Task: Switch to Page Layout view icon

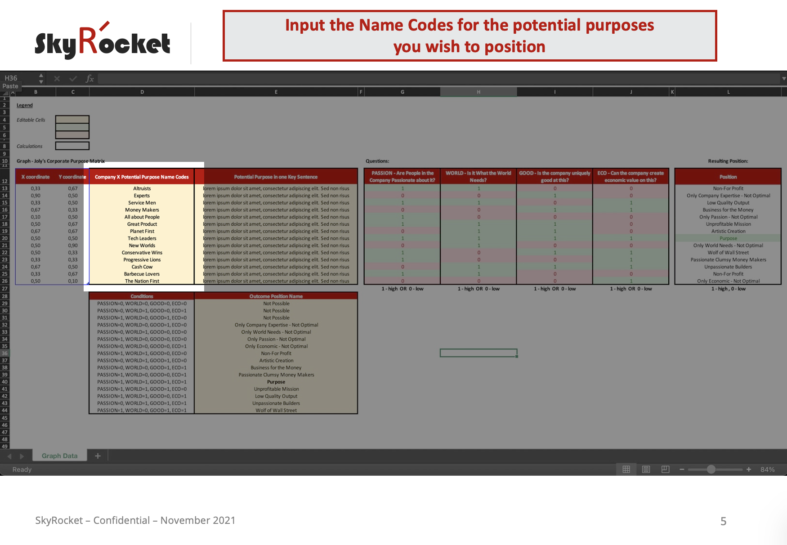Action: (x=646, y=469)
